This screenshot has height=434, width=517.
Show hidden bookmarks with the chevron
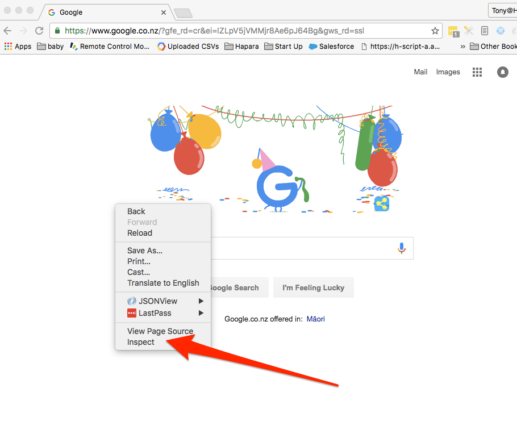[x=462, y=47]
